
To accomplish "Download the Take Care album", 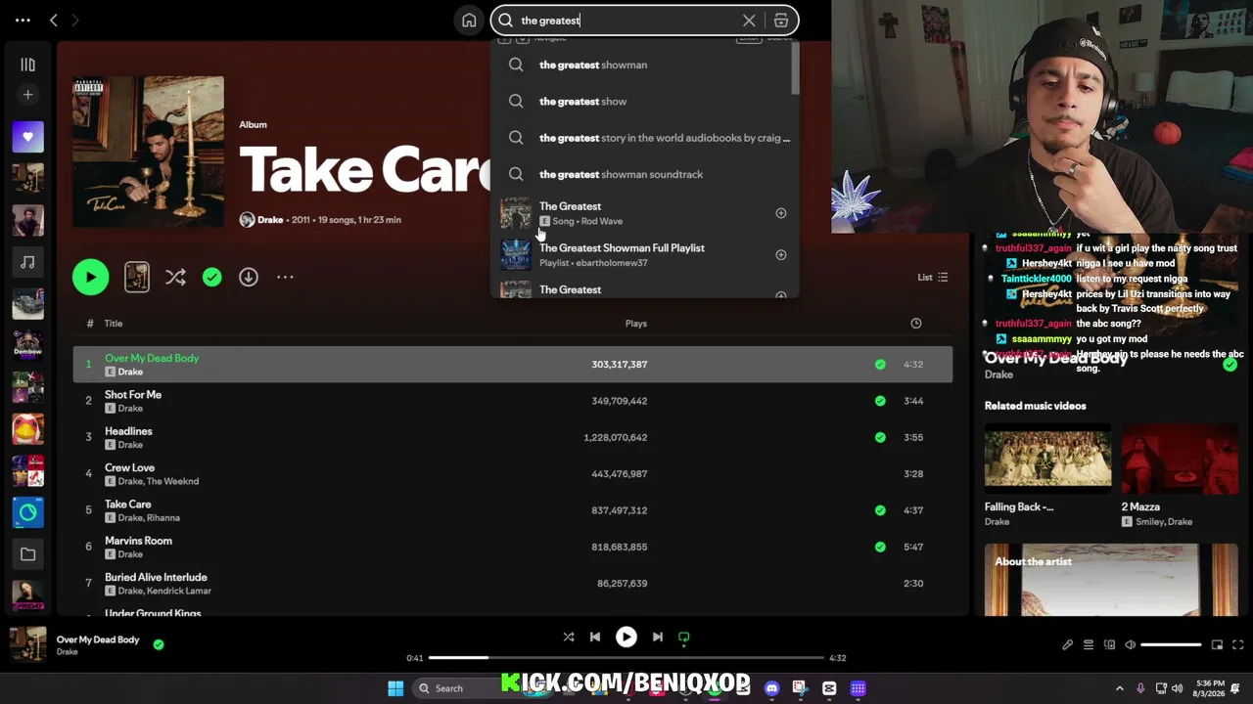I will click(x=249, y=278).
